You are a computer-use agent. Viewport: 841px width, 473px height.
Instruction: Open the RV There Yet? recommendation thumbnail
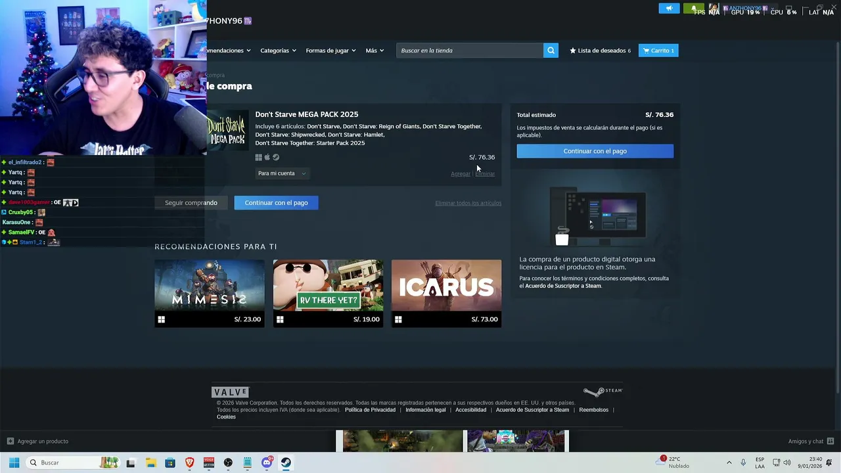tap(328, 285)
